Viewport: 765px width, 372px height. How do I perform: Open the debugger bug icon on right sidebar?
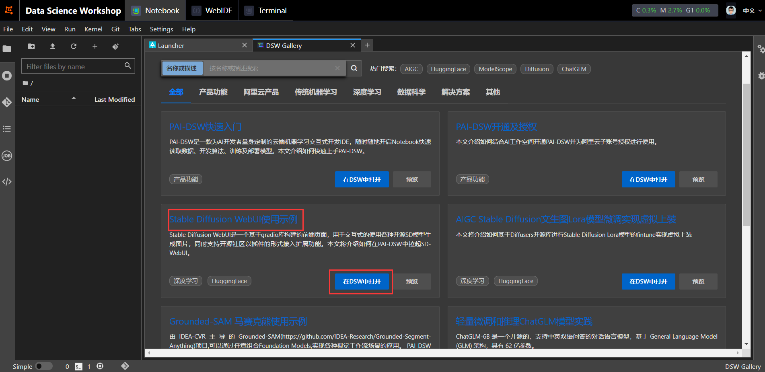click(761, 76)
